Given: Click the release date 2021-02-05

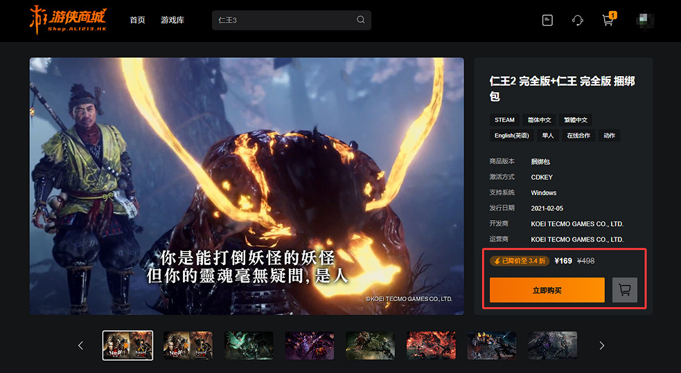Looking at the screenshot, I should tap(547, 208).
